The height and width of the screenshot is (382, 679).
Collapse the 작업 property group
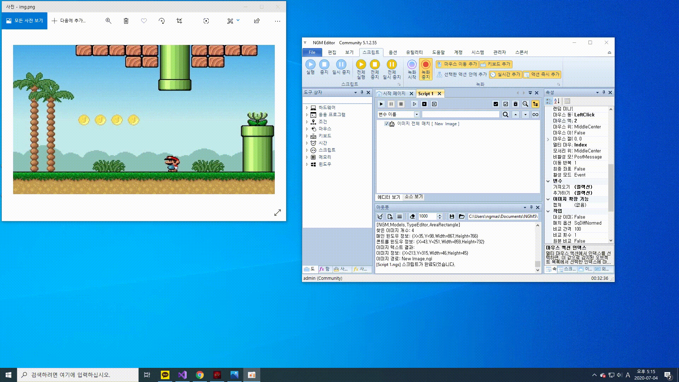[548, 211]
